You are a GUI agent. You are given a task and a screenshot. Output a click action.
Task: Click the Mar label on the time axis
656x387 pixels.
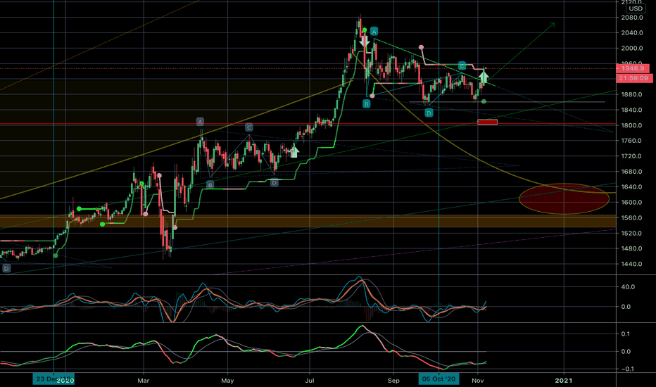144,380
